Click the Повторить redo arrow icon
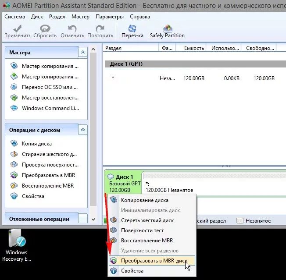286x280 pixels. click(x=100, y=28)
